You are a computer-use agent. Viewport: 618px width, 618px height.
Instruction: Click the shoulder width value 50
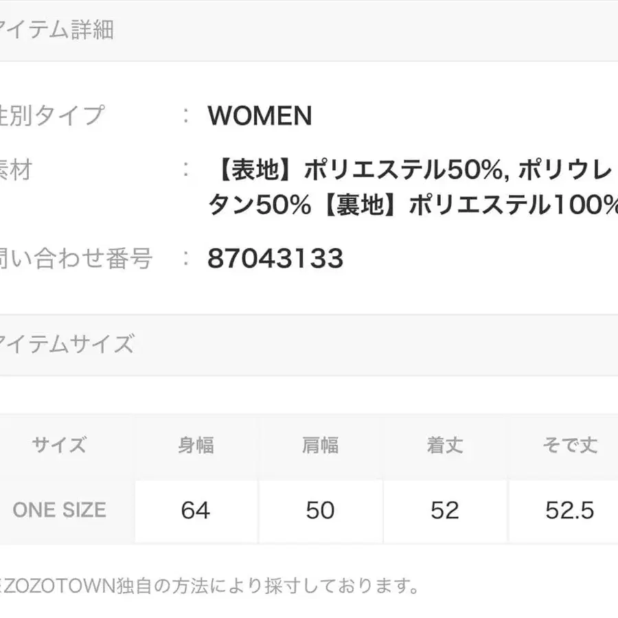coord(320,510)
